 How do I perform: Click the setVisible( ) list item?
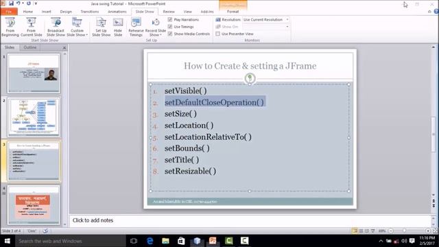tap(186, 91)
